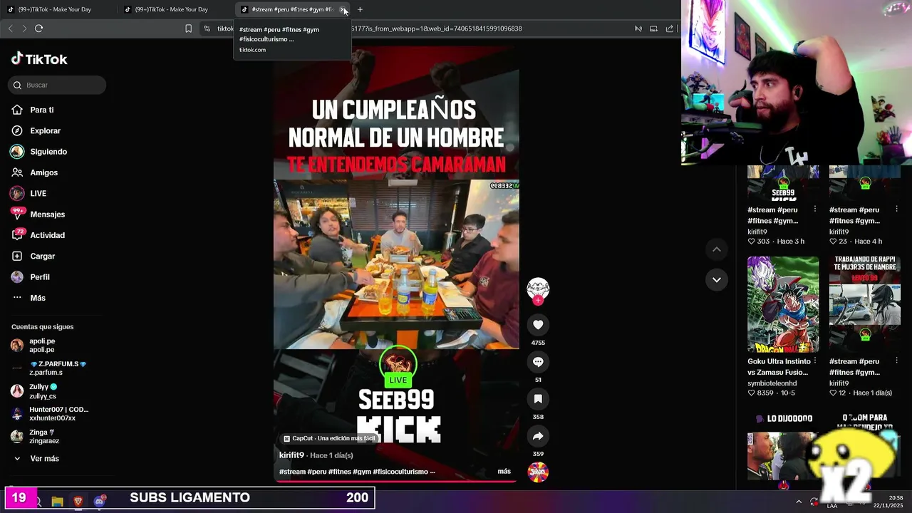Expand the Ver más followed accounts list
The width and height of the screenshot is (912, 513).
(36, 458)
